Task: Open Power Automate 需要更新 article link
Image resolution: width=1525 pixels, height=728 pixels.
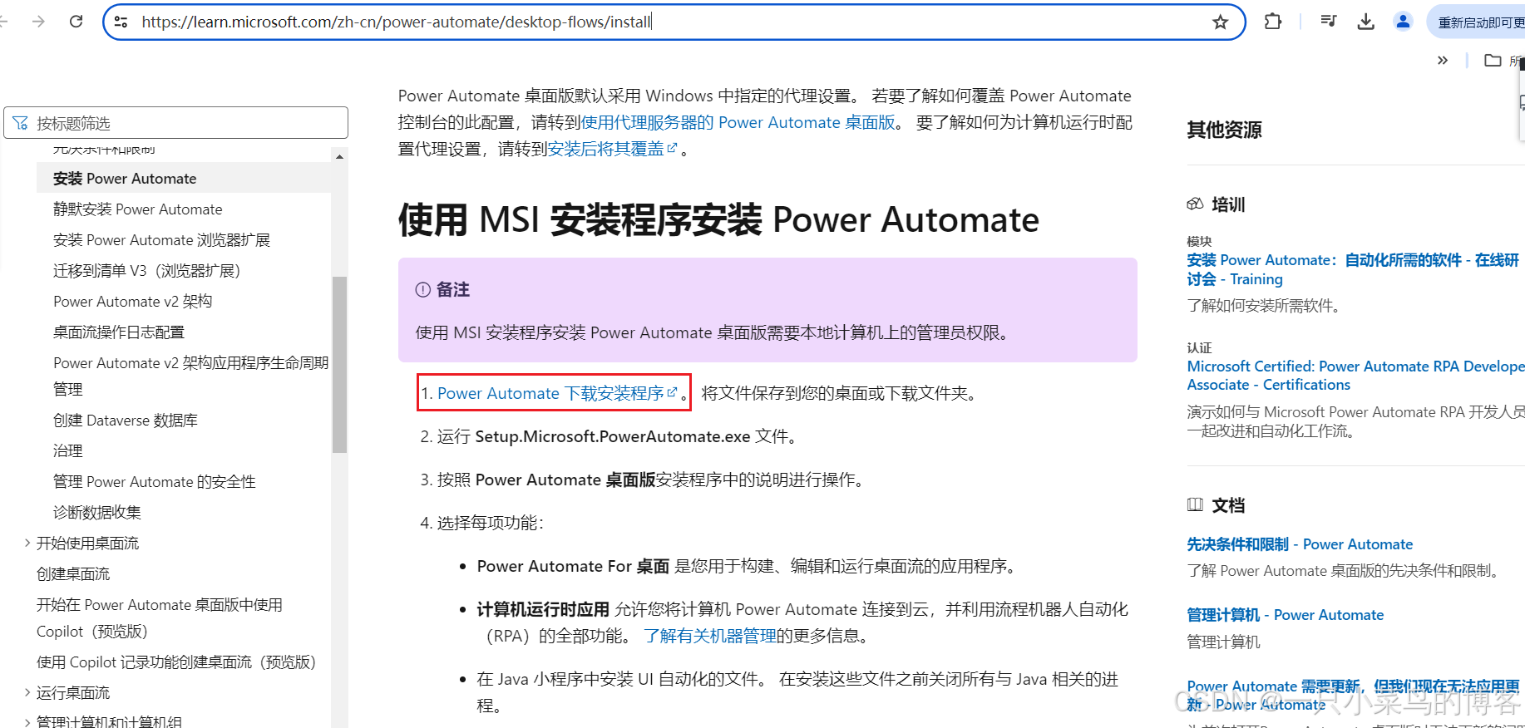Action: coord(1353,696)
